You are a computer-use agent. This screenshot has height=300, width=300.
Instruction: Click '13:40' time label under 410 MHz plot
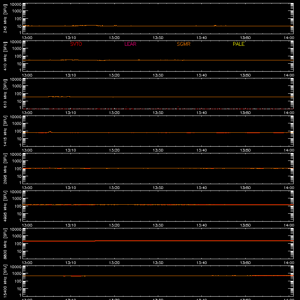tap(202, 75)
